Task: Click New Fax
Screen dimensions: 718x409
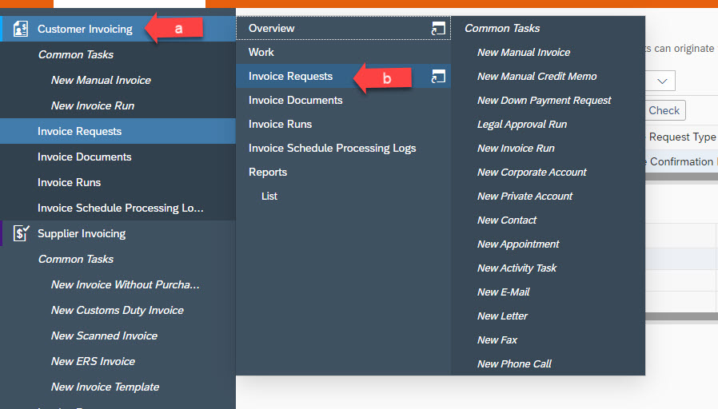Action: tap(497, 340)
